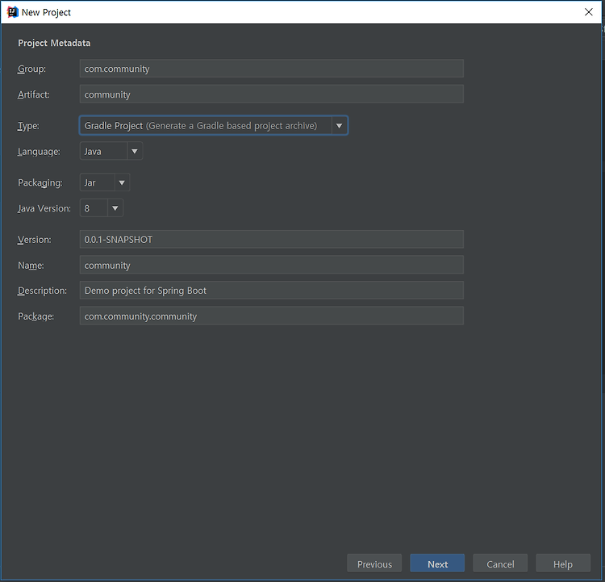This screenshot has height=582, width=605.
Task: Click the New Project title text
Action: (x=46, y=12)
